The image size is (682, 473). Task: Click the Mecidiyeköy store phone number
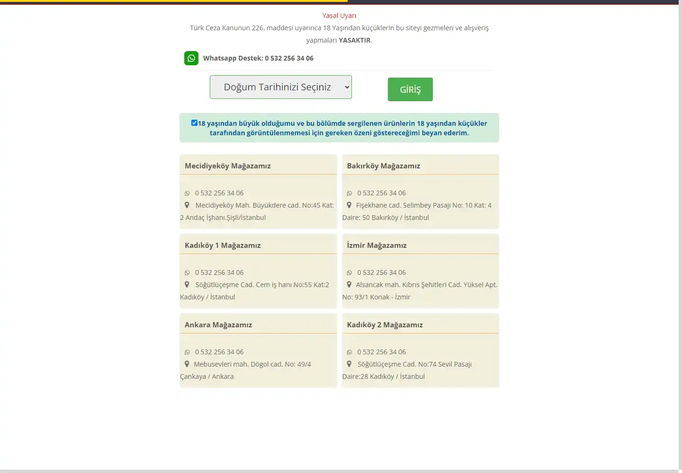(219, 193)
